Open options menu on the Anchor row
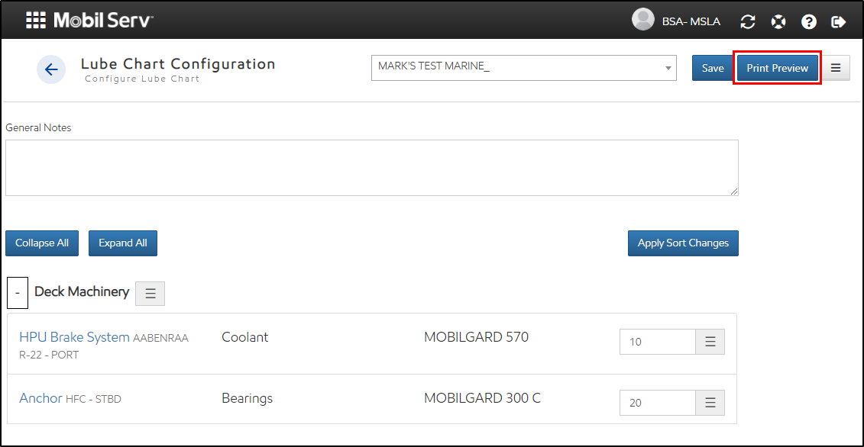864x447 pixels. pyautogui.click(x=709, y=402)
